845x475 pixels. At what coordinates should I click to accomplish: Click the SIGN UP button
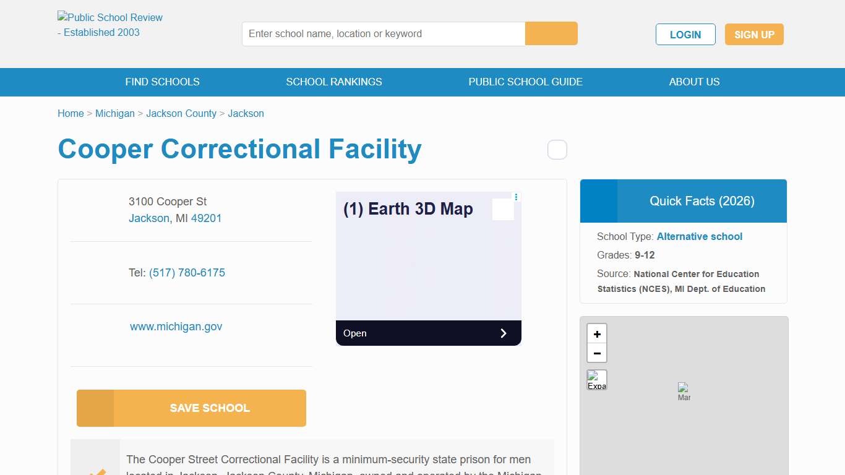[754, 35]
